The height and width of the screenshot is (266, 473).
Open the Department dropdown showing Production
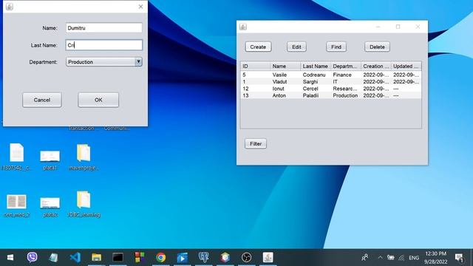click(103, 62)
